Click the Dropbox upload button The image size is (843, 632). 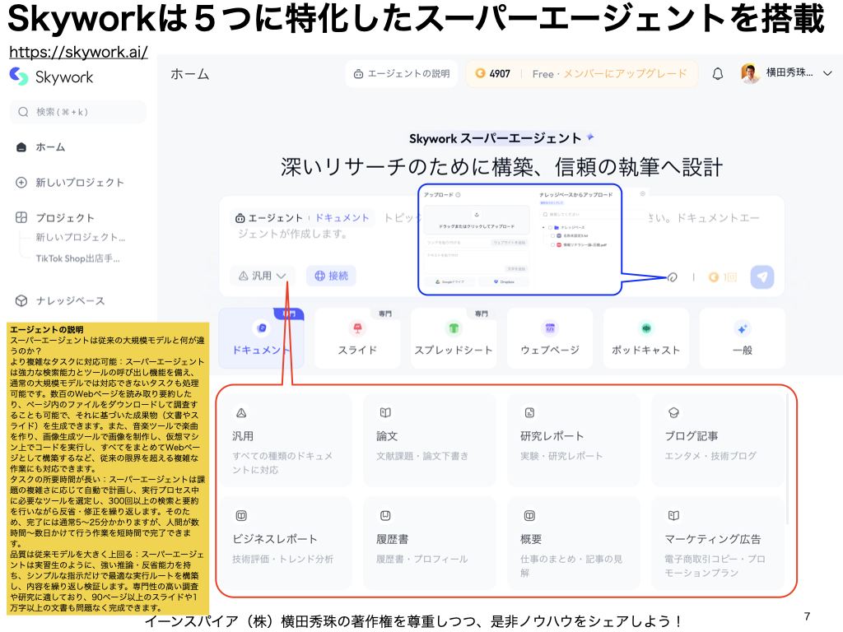[504, 281]
